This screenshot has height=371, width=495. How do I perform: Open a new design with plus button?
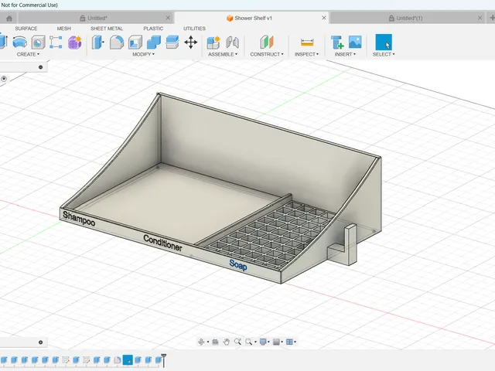pyautogui.click(x=492, y=18)
